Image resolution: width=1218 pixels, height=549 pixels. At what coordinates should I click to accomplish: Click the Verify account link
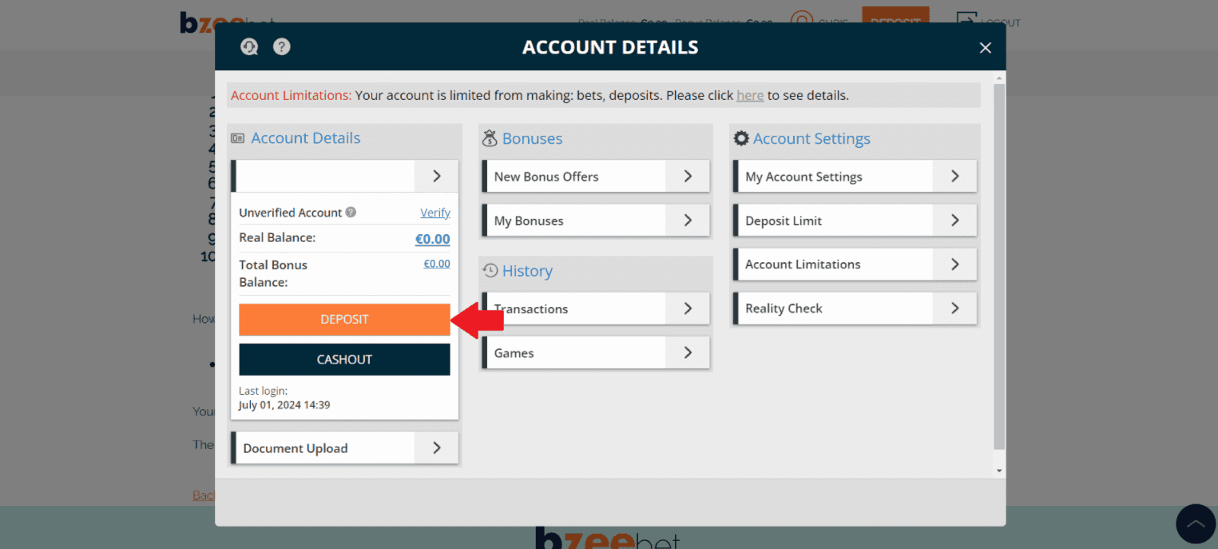(435, 213)
